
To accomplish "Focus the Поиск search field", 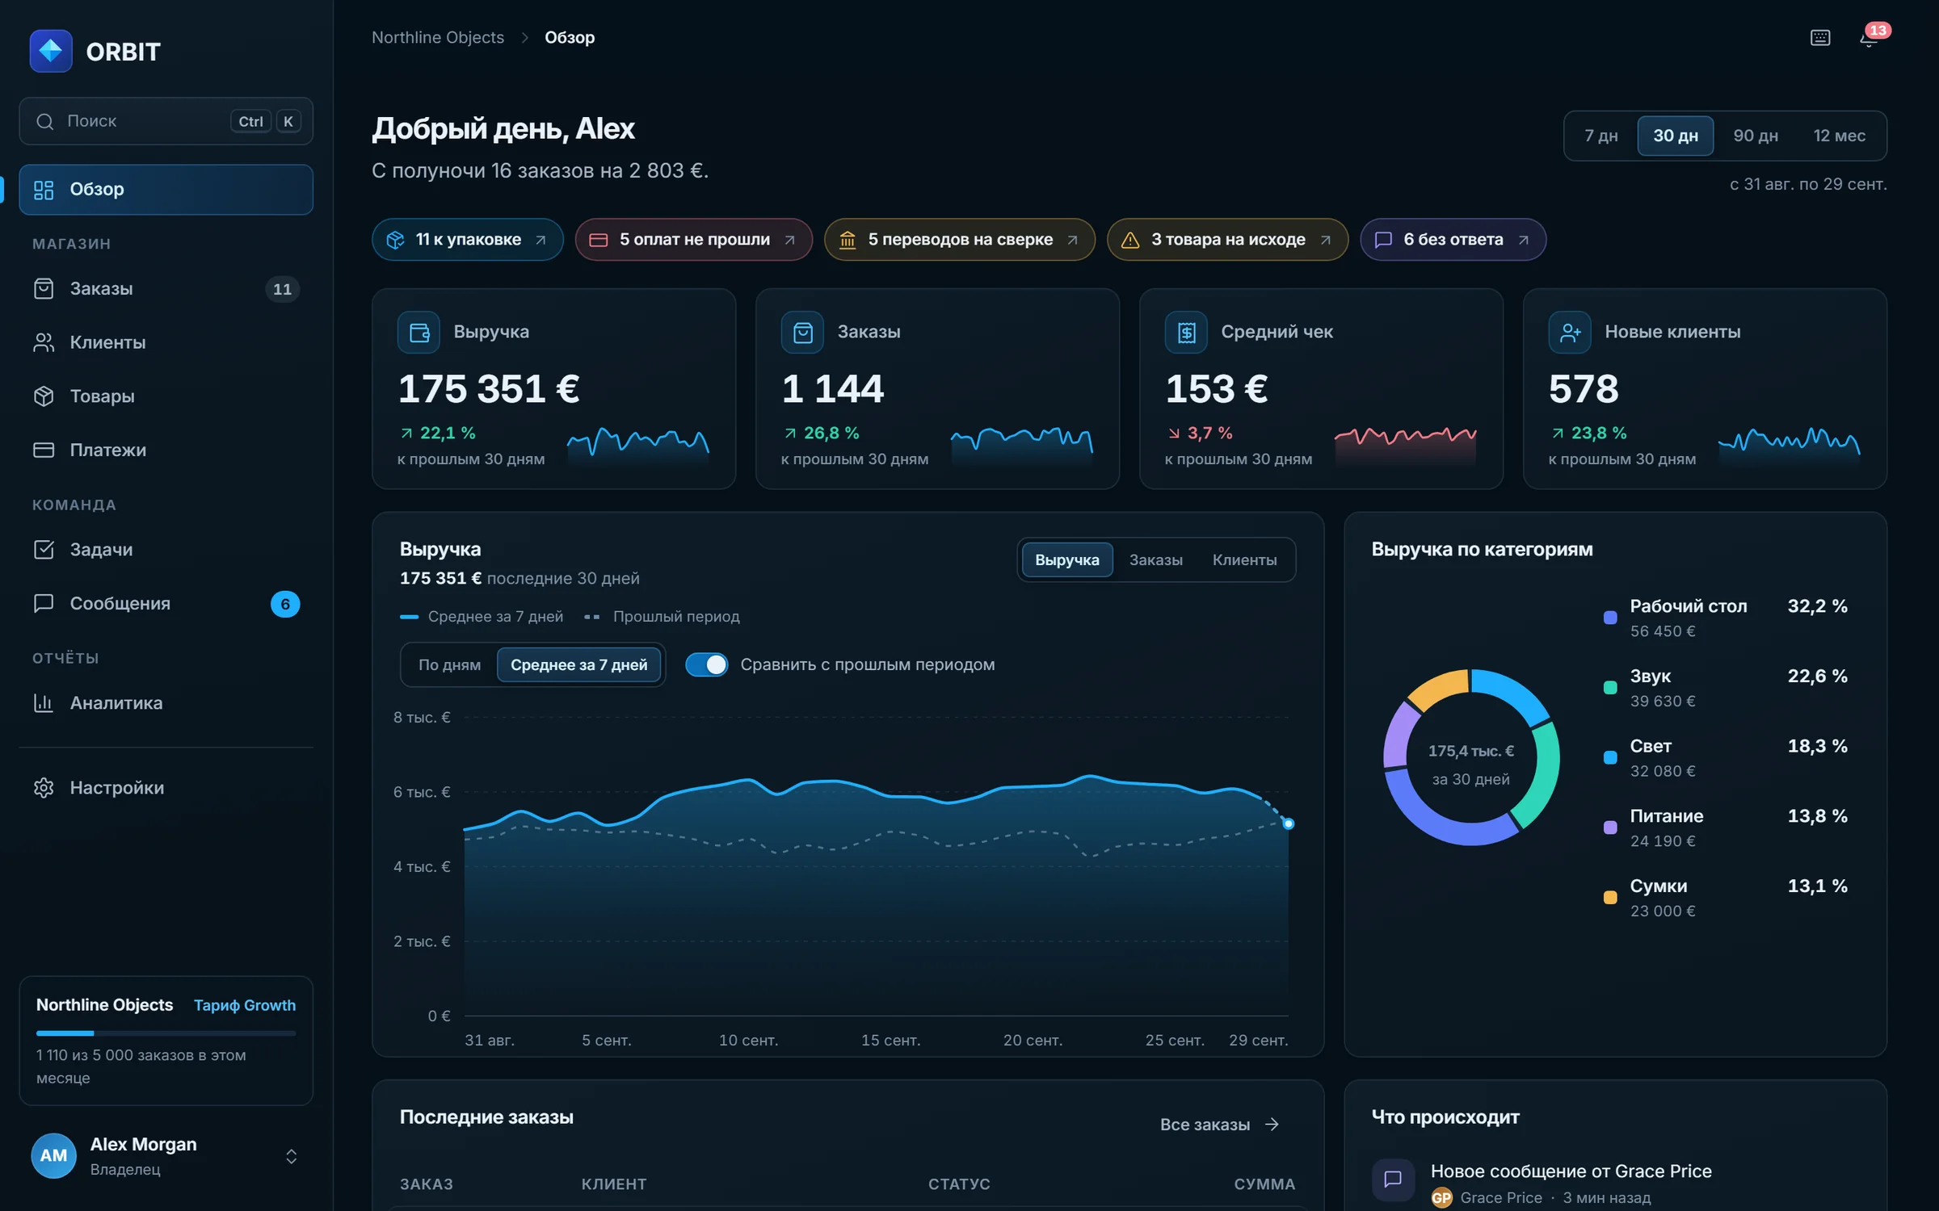I will 166,121.
